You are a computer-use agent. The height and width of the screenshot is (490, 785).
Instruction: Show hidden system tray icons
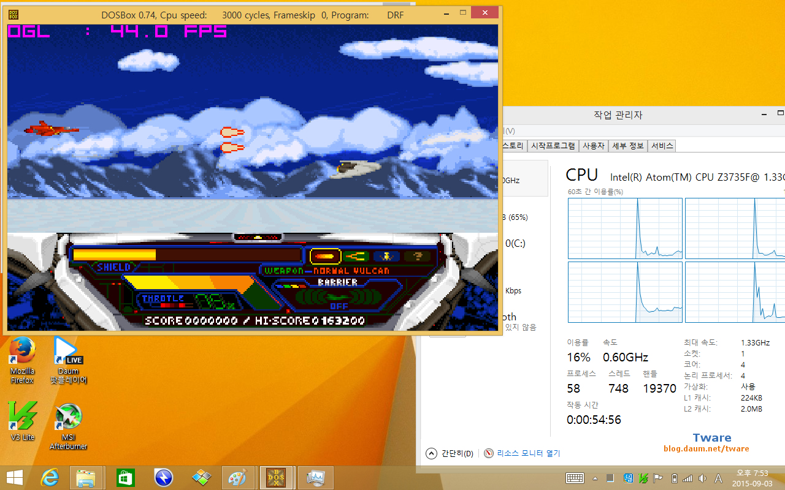[595, 478]
